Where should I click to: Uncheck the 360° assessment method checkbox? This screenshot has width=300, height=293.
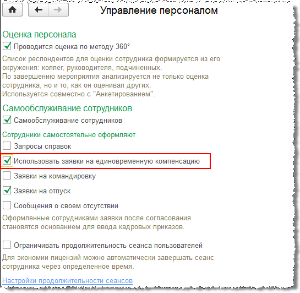(7, 46)
